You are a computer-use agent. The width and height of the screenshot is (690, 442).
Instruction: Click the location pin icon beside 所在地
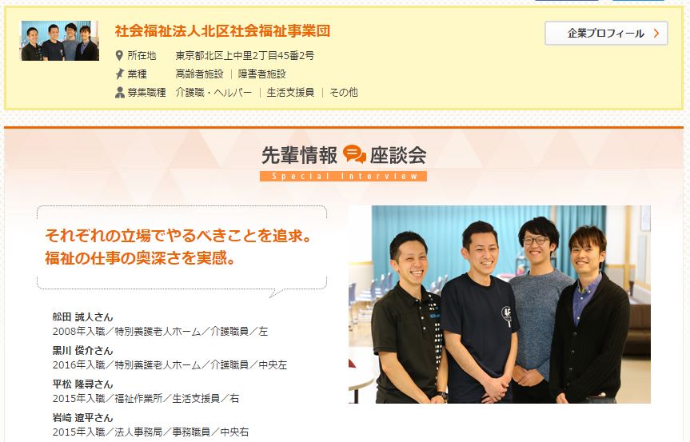(x=119, y=56)
